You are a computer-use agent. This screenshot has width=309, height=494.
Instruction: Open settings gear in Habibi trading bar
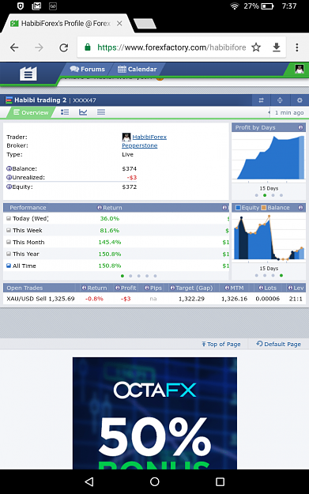point(300,100)
